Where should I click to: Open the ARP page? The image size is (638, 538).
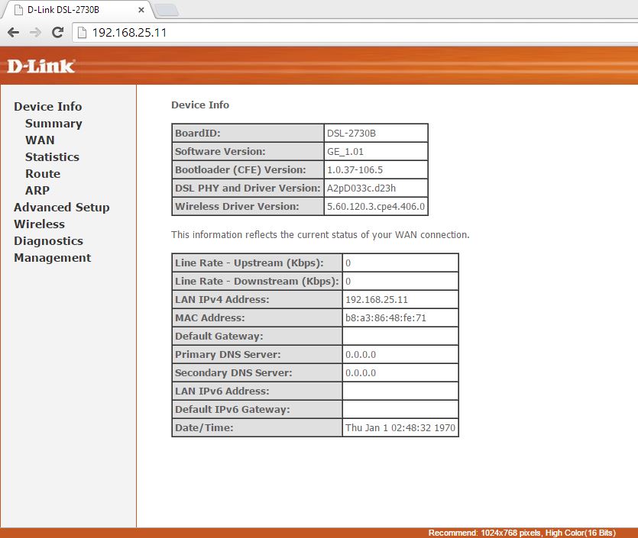pyautogui.click(x=37, y=191)
